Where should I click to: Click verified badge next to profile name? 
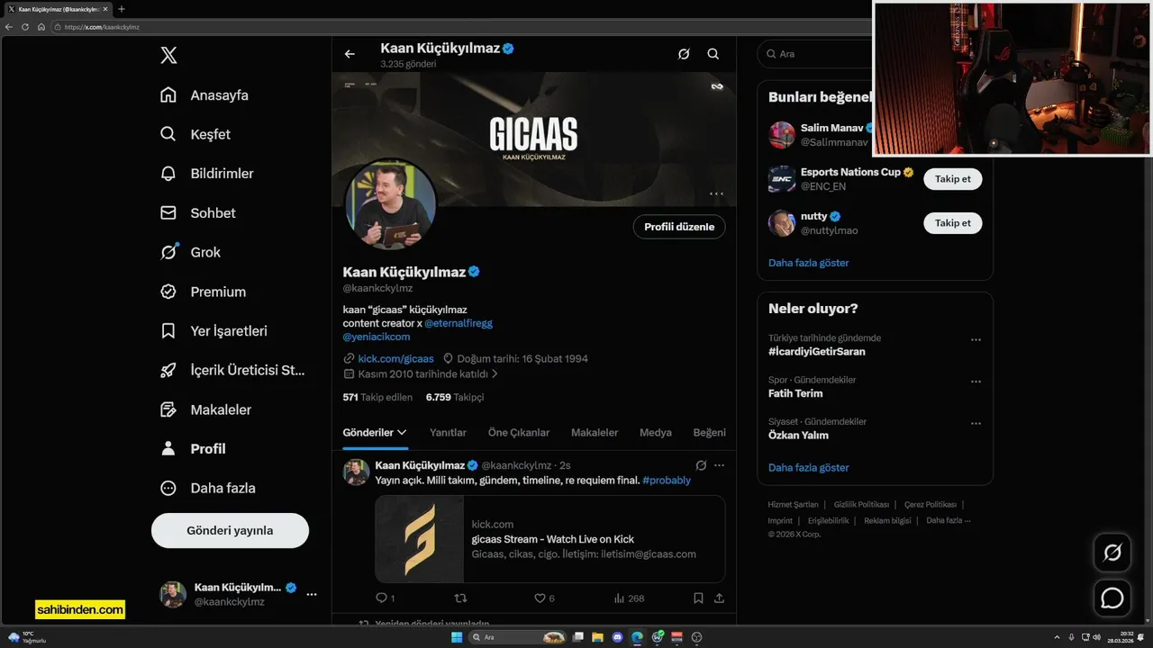click(474, 272)
